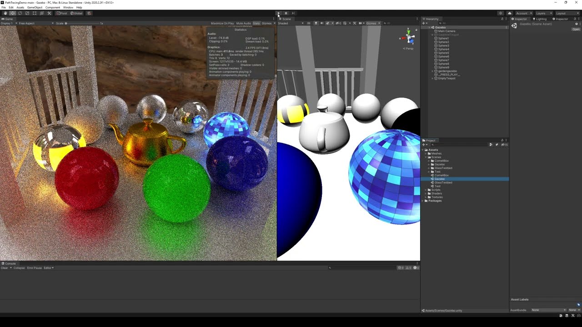Viewport: 582px width, 327px height.
Task: Click the Pause button
Action: click(x=286, y=13)
